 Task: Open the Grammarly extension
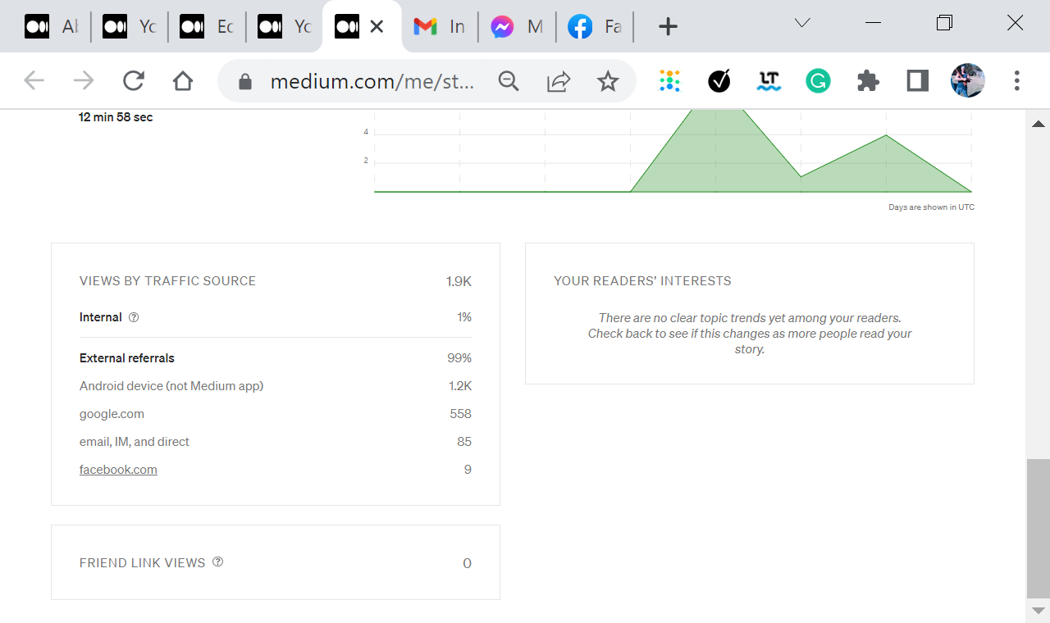[x=818, y=80]
